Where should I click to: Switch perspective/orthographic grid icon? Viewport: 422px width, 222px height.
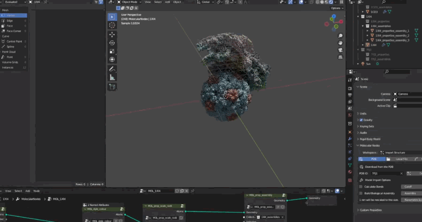340,57
